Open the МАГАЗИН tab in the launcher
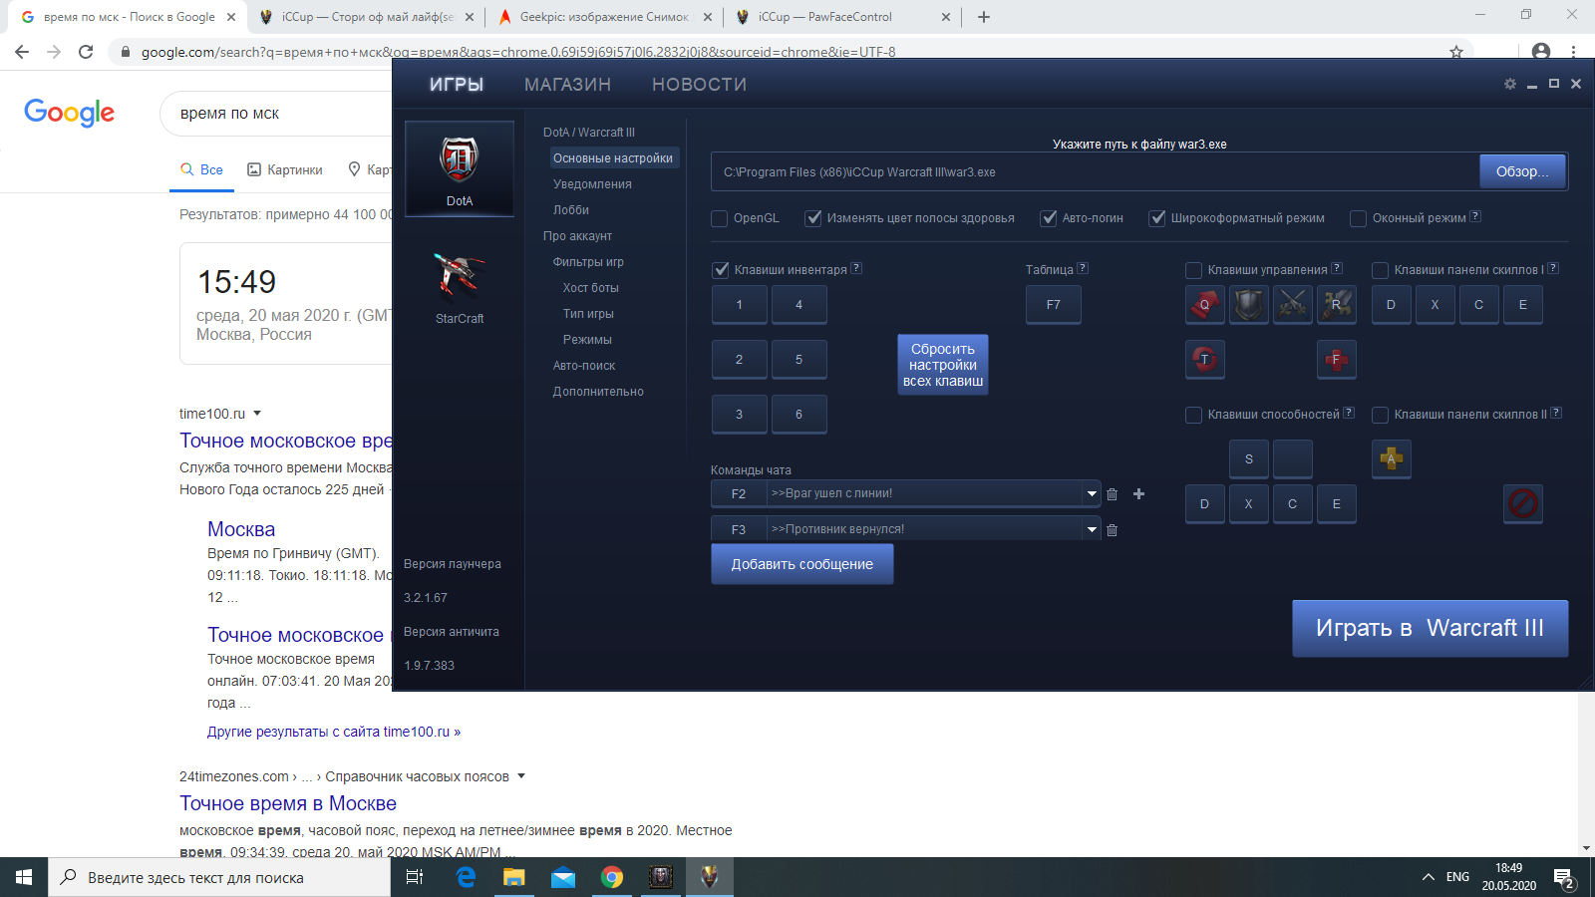The image size is (1595, 897). [567, 85]
